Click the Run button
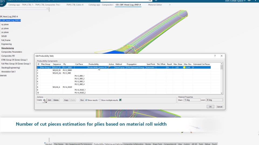 click(x=82, y=100)
